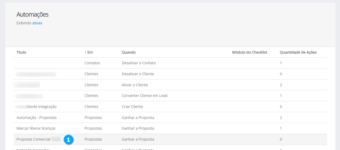Click the action count for Automação - Propostas
340x150 pixels.
point(281,118)
